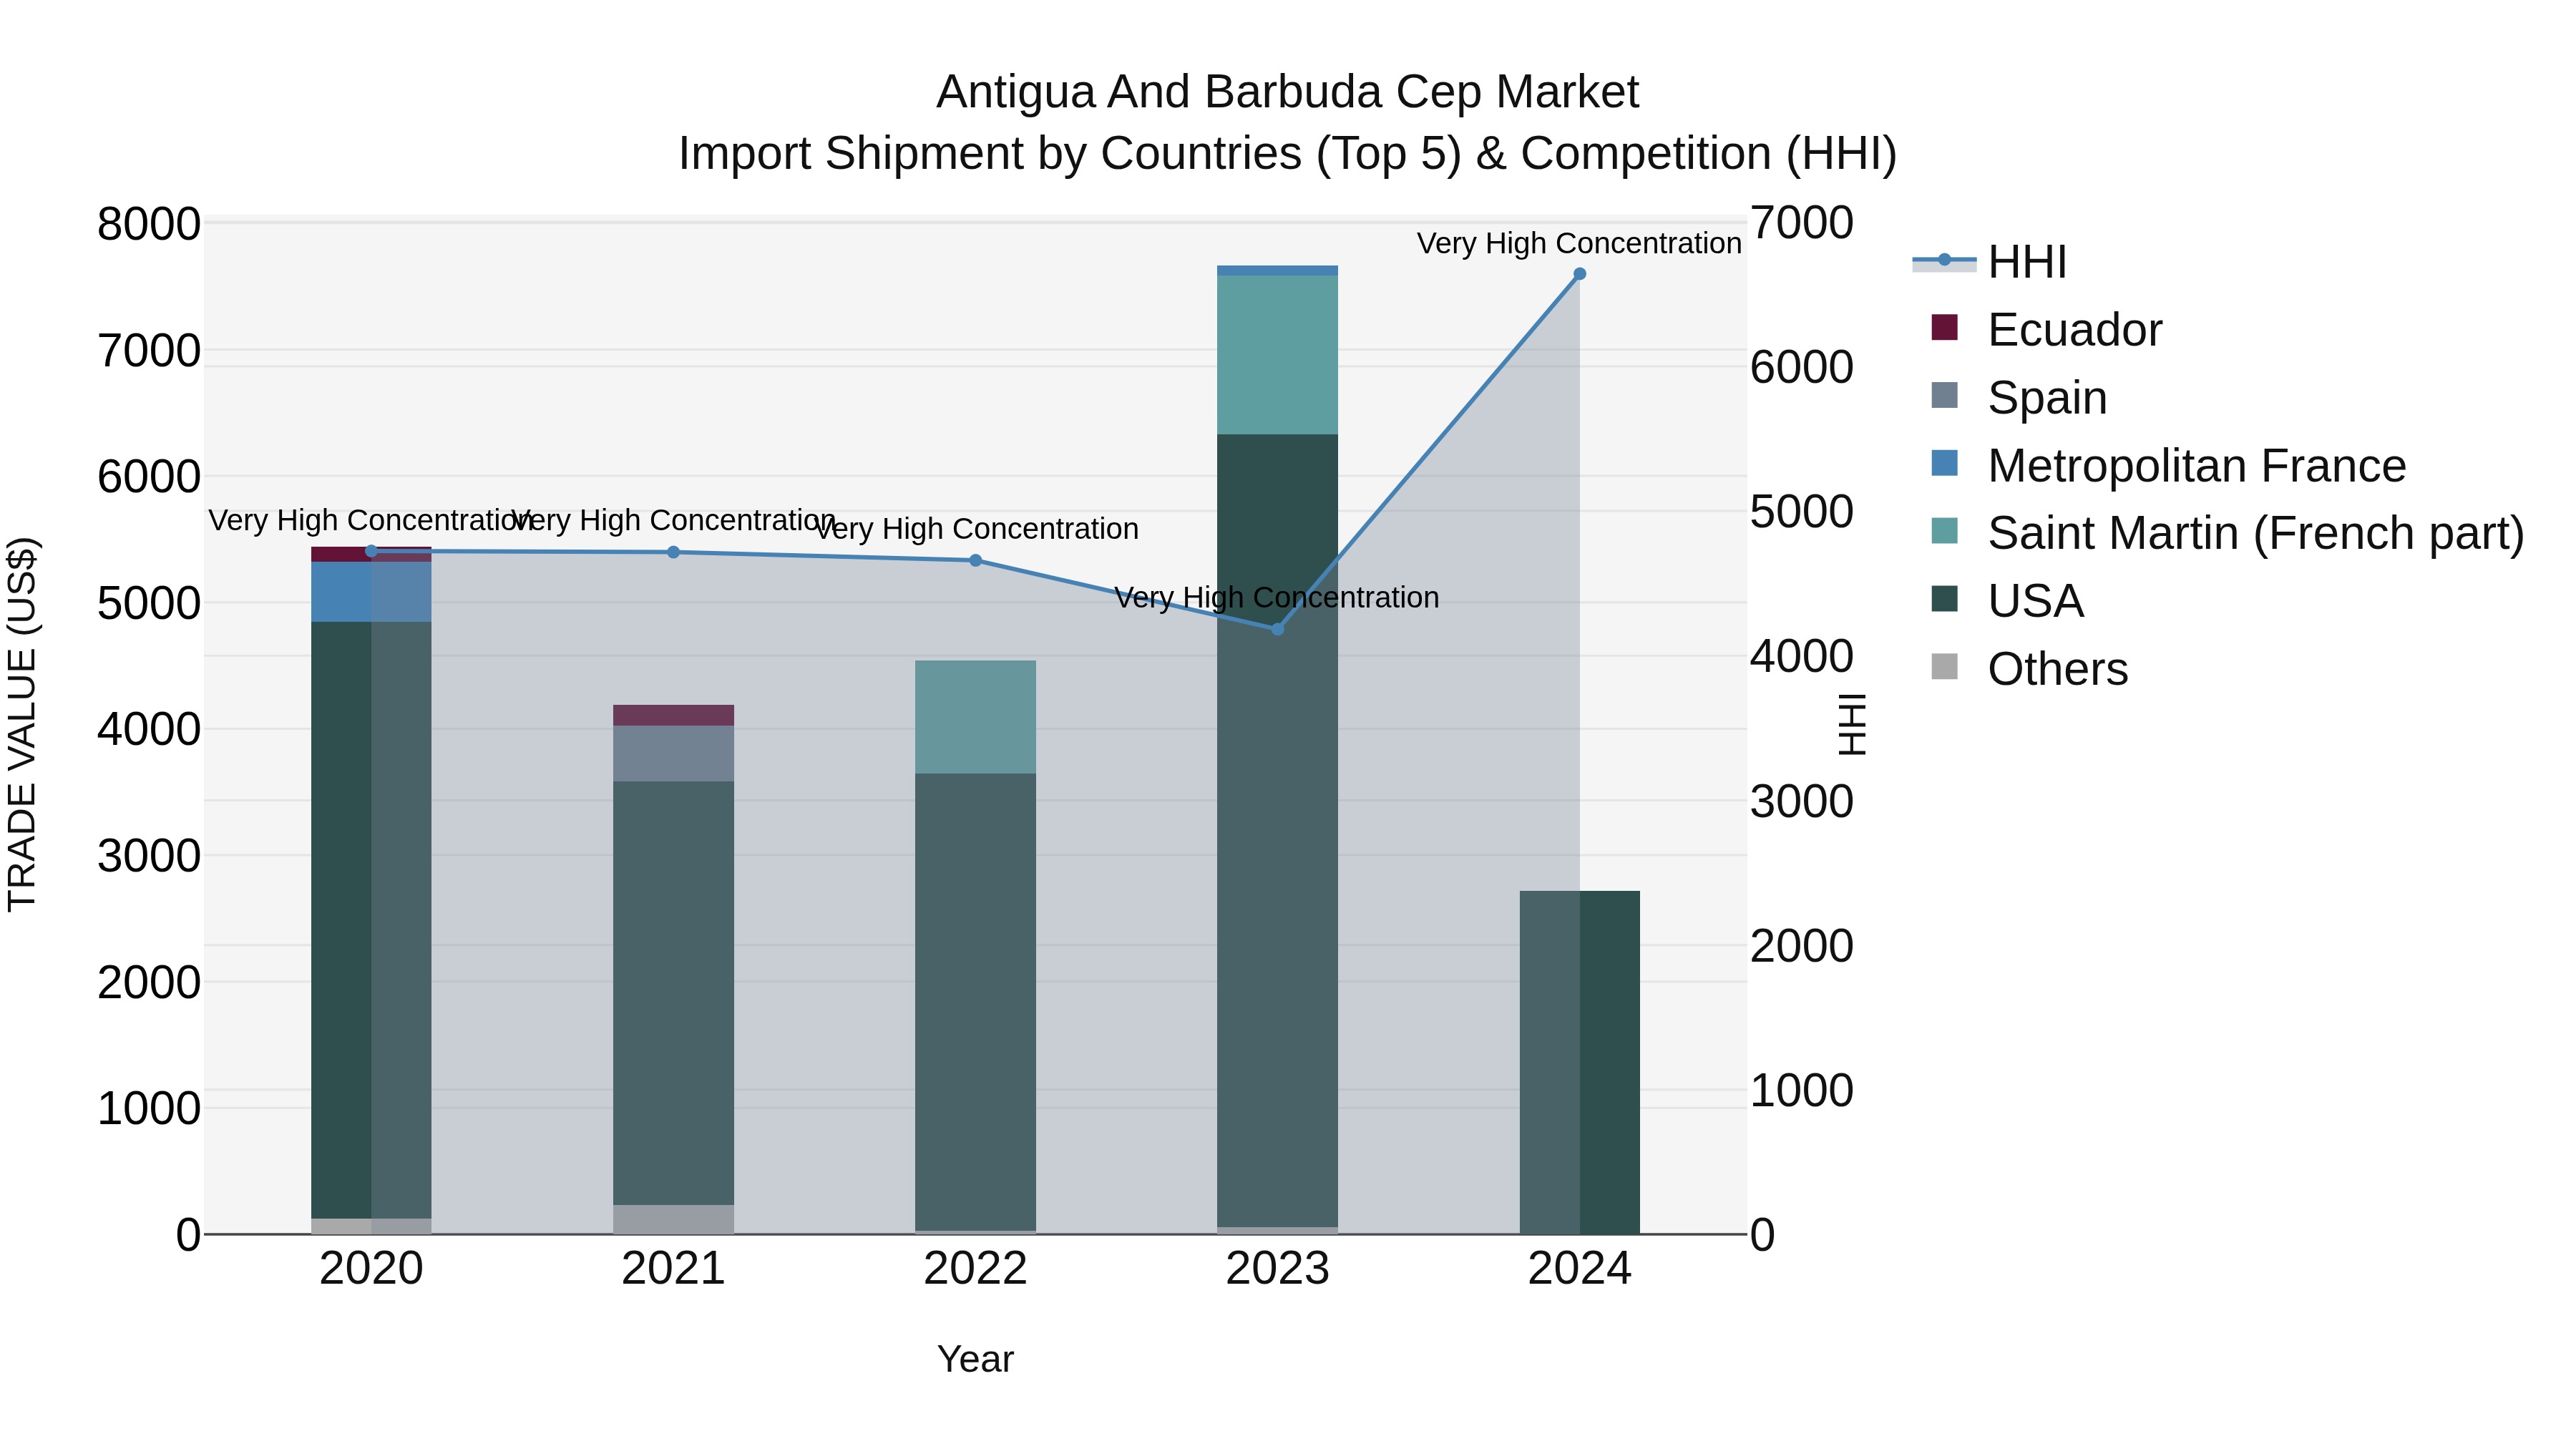Toggle the HHI series in the legend
This screenshot has width=2576, height=1449.
pyautogui.click(x=1989, y=262)
